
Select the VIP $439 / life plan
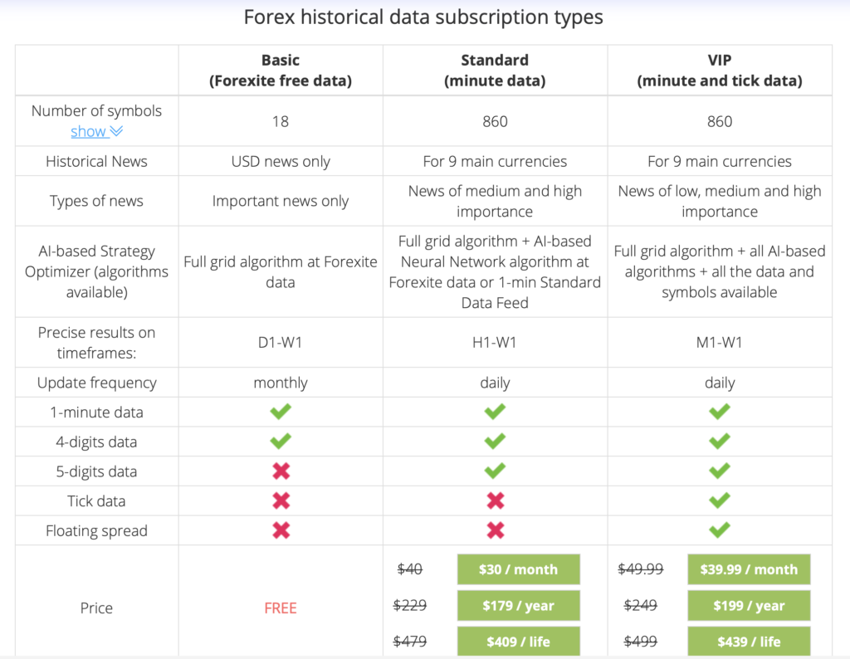(x=749, y=642)
